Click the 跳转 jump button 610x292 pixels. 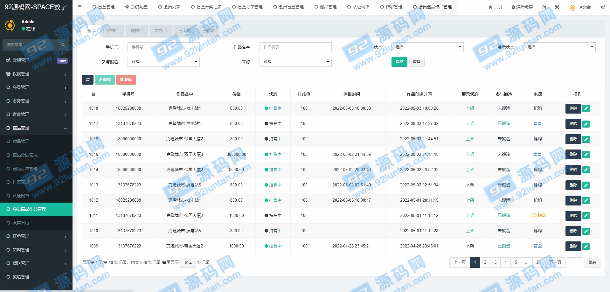(593, 262)
